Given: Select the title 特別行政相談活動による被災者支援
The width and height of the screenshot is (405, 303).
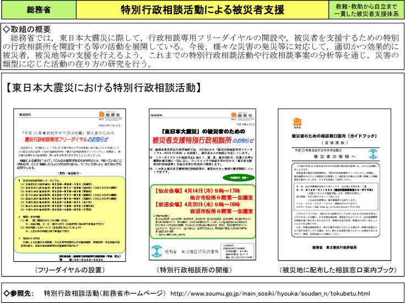Looking at the screenshot, I should click(x=203, y=10).
